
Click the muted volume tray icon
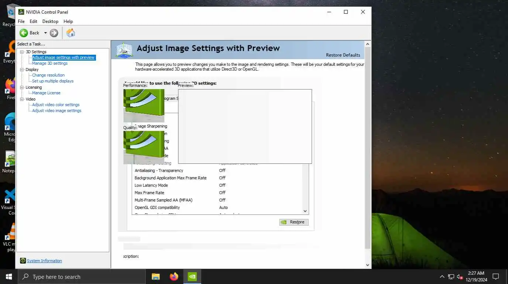point(460,277)
